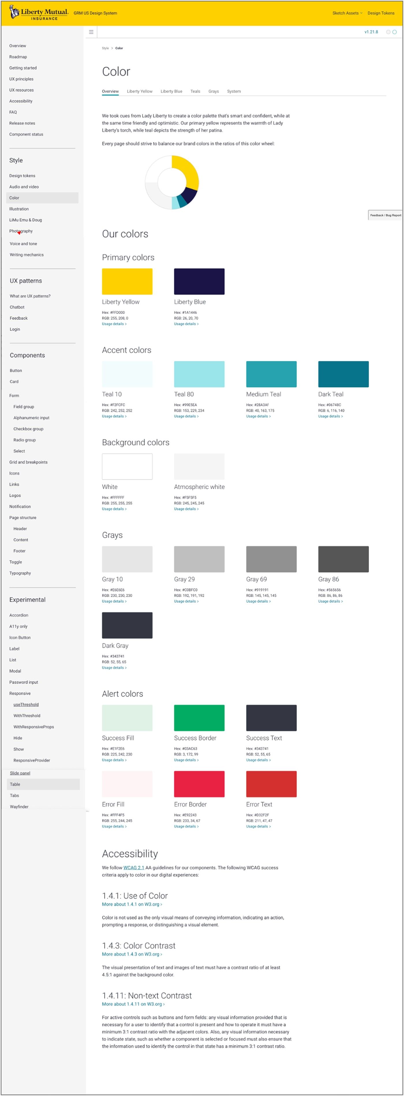Open Usage details for Atmospheric white

186,509
